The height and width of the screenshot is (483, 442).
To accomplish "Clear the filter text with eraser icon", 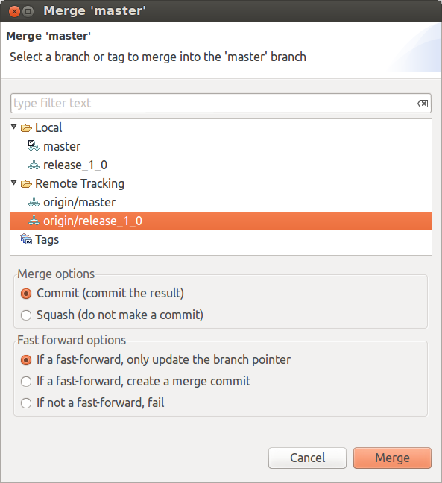I will coord(423,104).
